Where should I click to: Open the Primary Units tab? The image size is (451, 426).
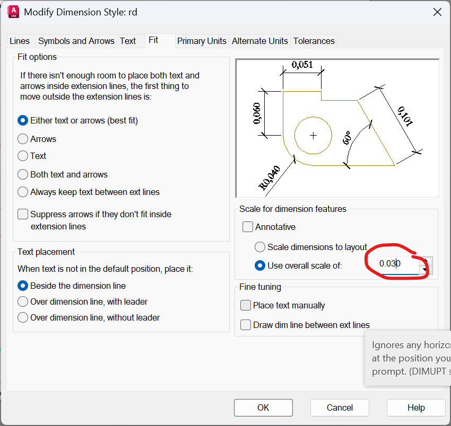(x=202, y=41)
